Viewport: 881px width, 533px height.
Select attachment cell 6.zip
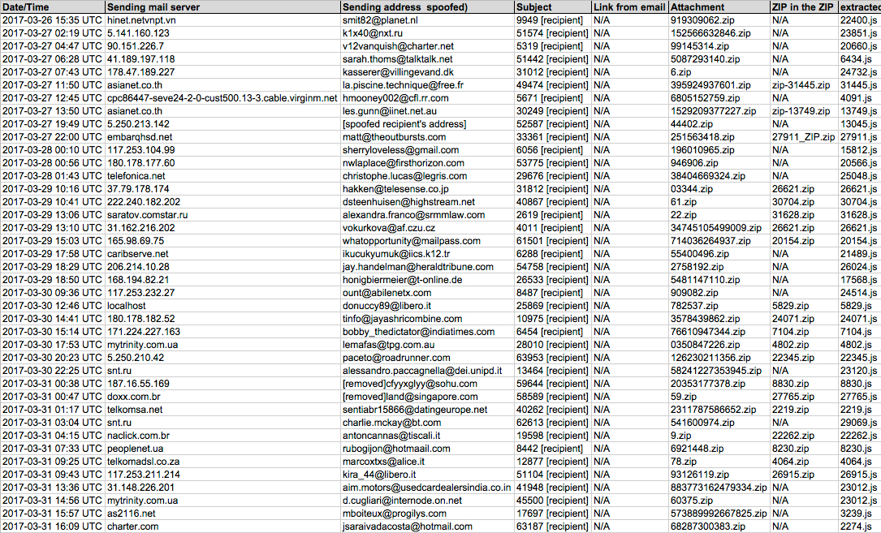[x=719, y=72]
